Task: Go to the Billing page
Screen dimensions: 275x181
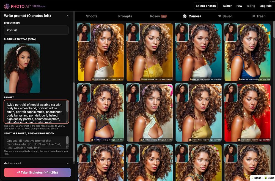Action: coord(251,6)
